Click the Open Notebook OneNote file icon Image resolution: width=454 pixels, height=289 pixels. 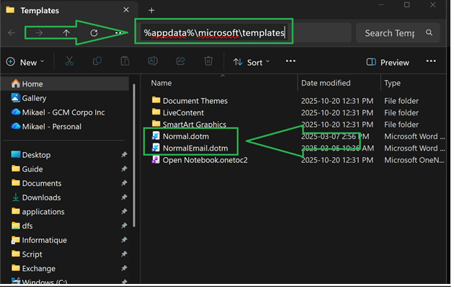coord(156,160)
